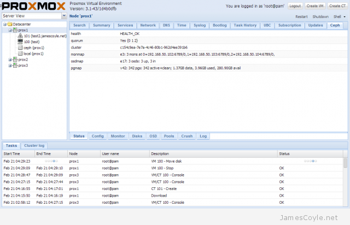Click the local (prox1) storage icon
Screen dimensions: 350x225
click(20, 54)
